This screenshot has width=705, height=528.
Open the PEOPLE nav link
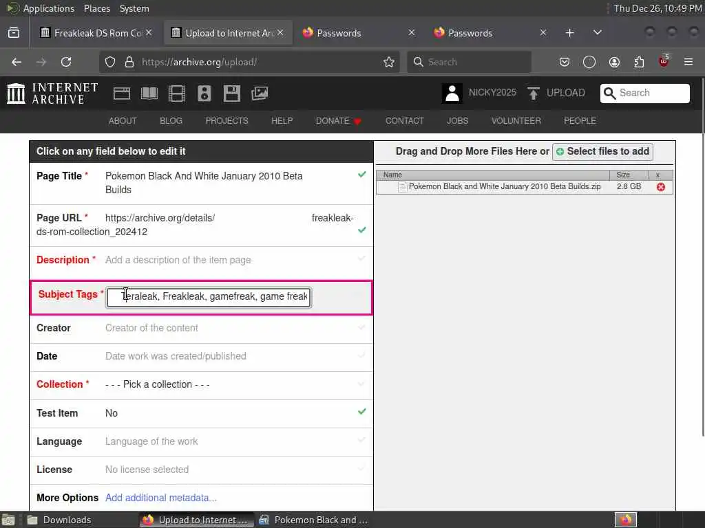[580, 121]
